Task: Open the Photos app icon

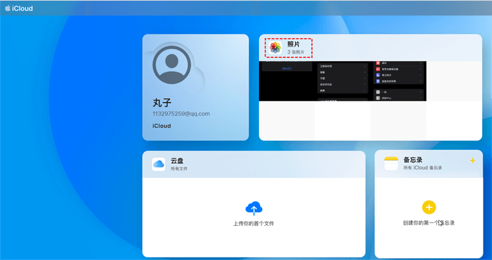Action: pos(275,48)
